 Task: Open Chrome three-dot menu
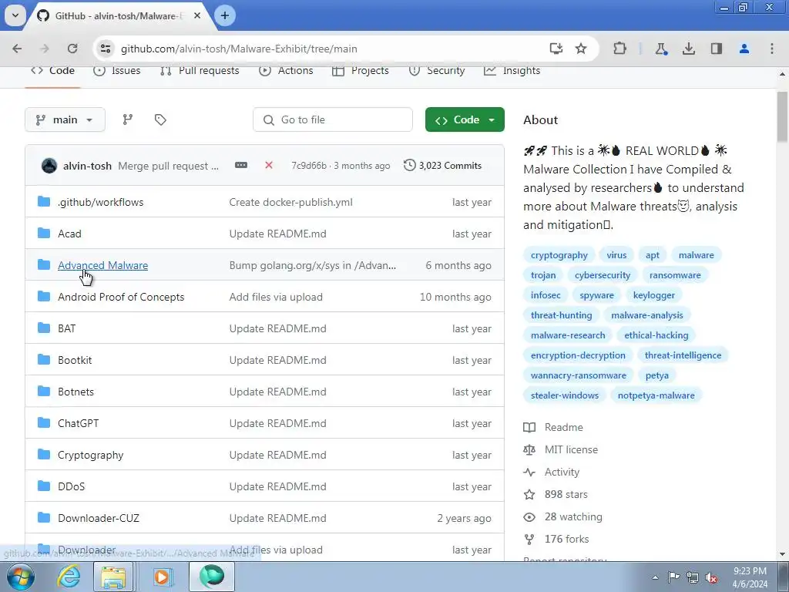pyautogui.click(x=772, y=49)
